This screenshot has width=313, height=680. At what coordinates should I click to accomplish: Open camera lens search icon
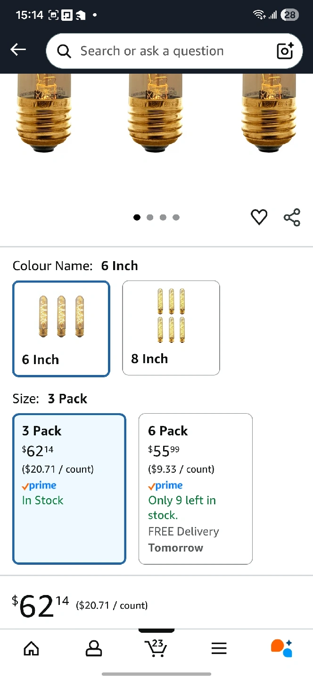point(285,51)
